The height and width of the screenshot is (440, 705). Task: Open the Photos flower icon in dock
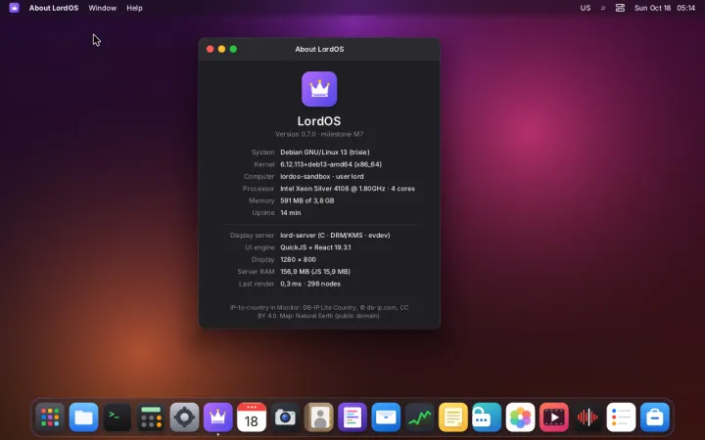[520, 418]
